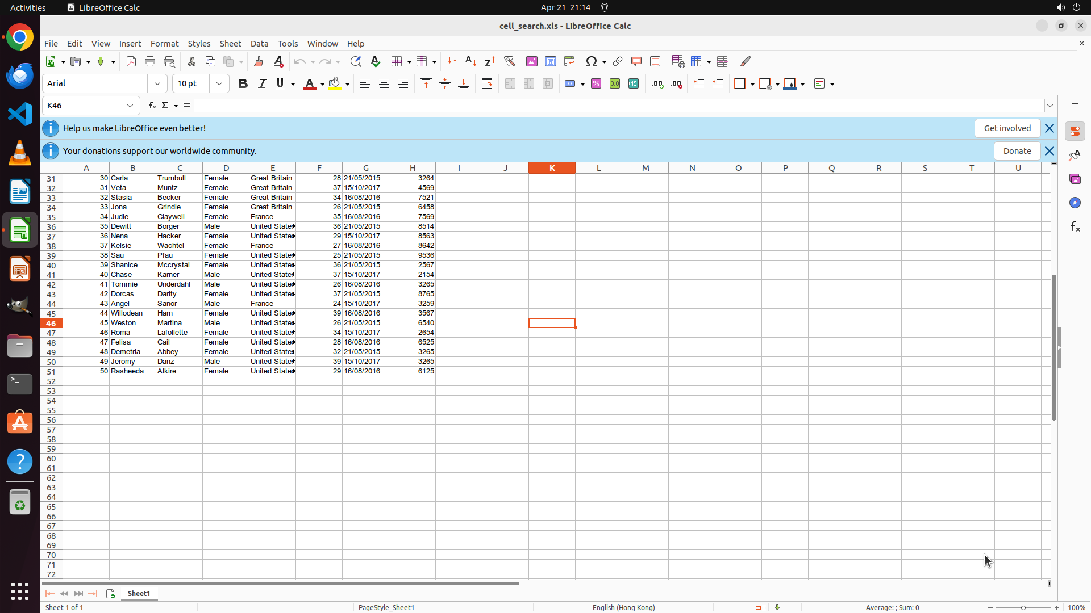Open the Function Wizard next to Name Box
Image resolution: width=1091 pixels, height=613 pixels.
click(x=152, y=106)
